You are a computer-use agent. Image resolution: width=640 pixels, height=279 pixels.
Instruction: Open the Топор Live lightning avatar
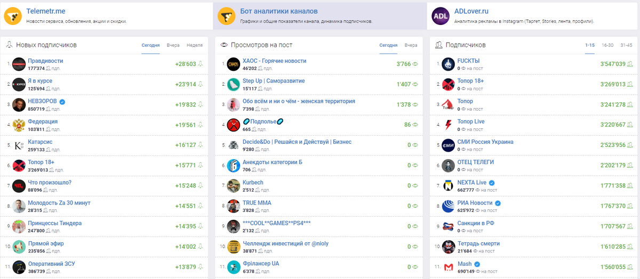[x=449, y=125]
